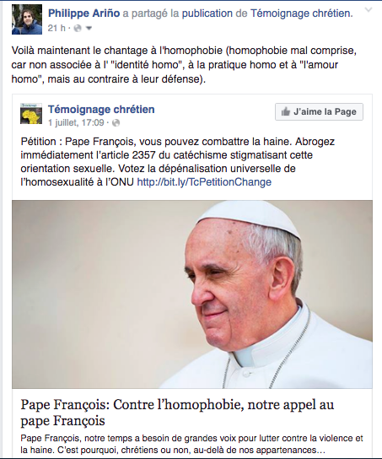This screenshot has height=459, width=382.
Task: Open Philippe Ariño's profile picture
Action: click(x=27, y=19)
